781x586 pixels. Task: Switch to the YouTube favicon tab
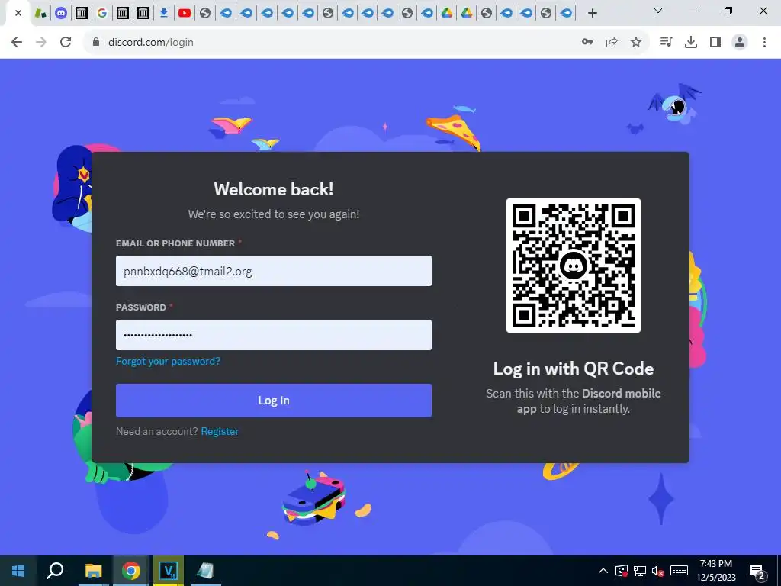185,13
